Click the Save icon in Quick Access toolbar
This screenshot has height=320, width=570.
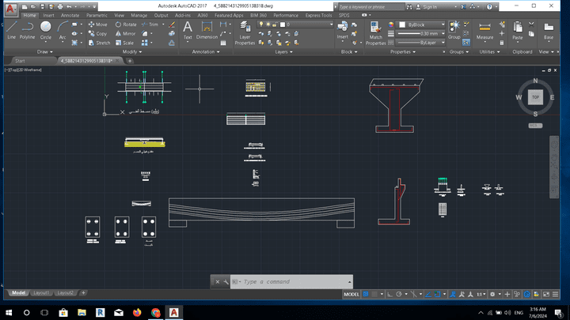42,6
